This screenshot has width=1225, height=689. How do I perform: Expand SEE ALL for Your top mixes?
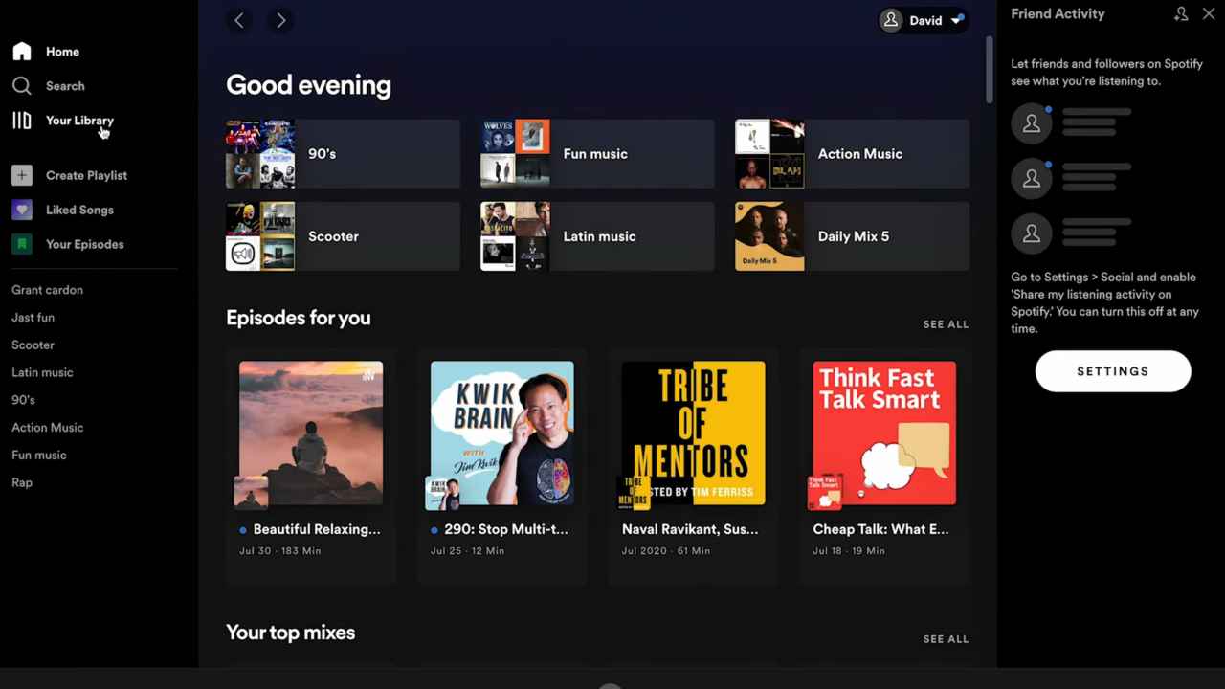pos(946,638)
